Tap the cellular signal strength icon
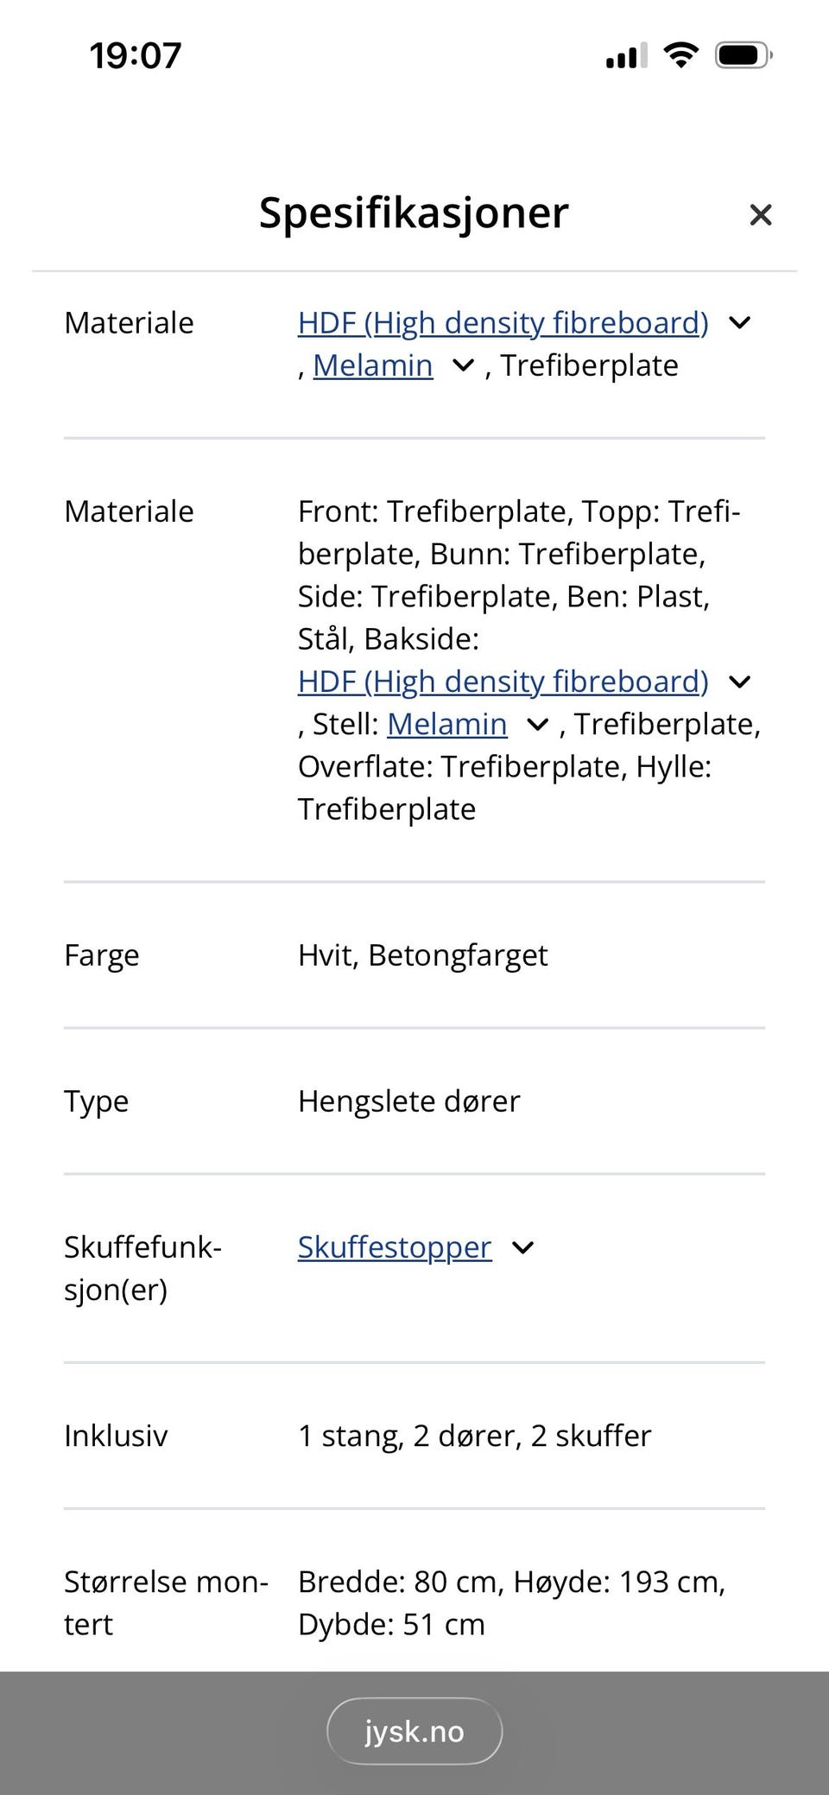The width and height of the screenshot is (829, 1795). pos(623,55)
